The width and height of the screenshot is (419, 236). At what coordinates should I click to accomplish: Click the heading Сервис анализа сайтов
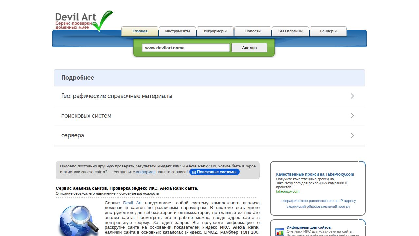click(x=127, y=188)
